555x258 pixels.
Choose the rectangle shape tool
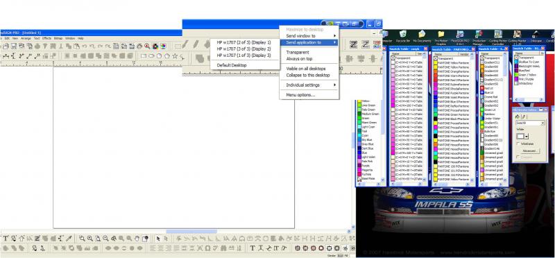click(143, 56)
